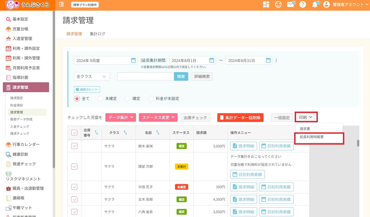The height and width of the screenshot is (217, 370).
Task: Open the calendar picker for 2024年8月31日
Action: tap(268, 60)
